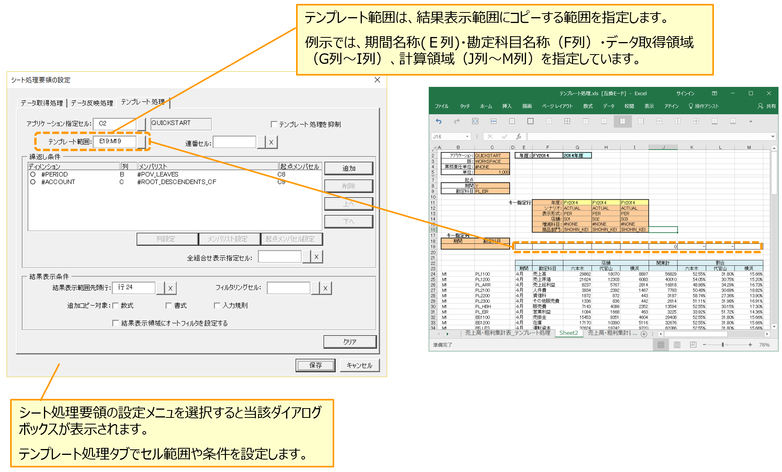Click the Redo arrow in Excel toolbar
This screenshot has height=472, width=782.
[457, 122]
